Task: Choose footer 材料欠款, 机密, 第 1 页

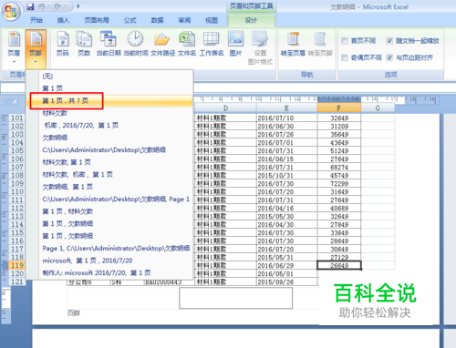Action: click(x=109, y=174)
